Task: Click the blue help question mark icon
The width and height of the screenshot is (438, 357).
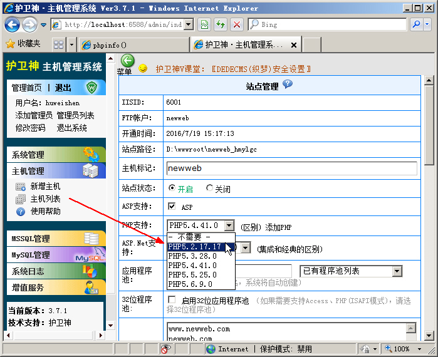Action: pyautogui.click(x=288, y=85)
